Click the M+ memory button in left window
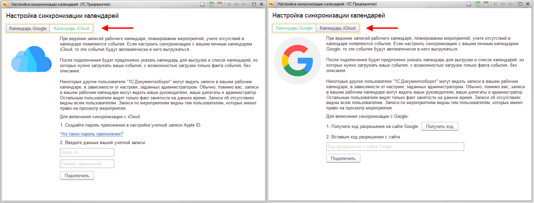This screenshot has height=203, width=534. (237, 4)
